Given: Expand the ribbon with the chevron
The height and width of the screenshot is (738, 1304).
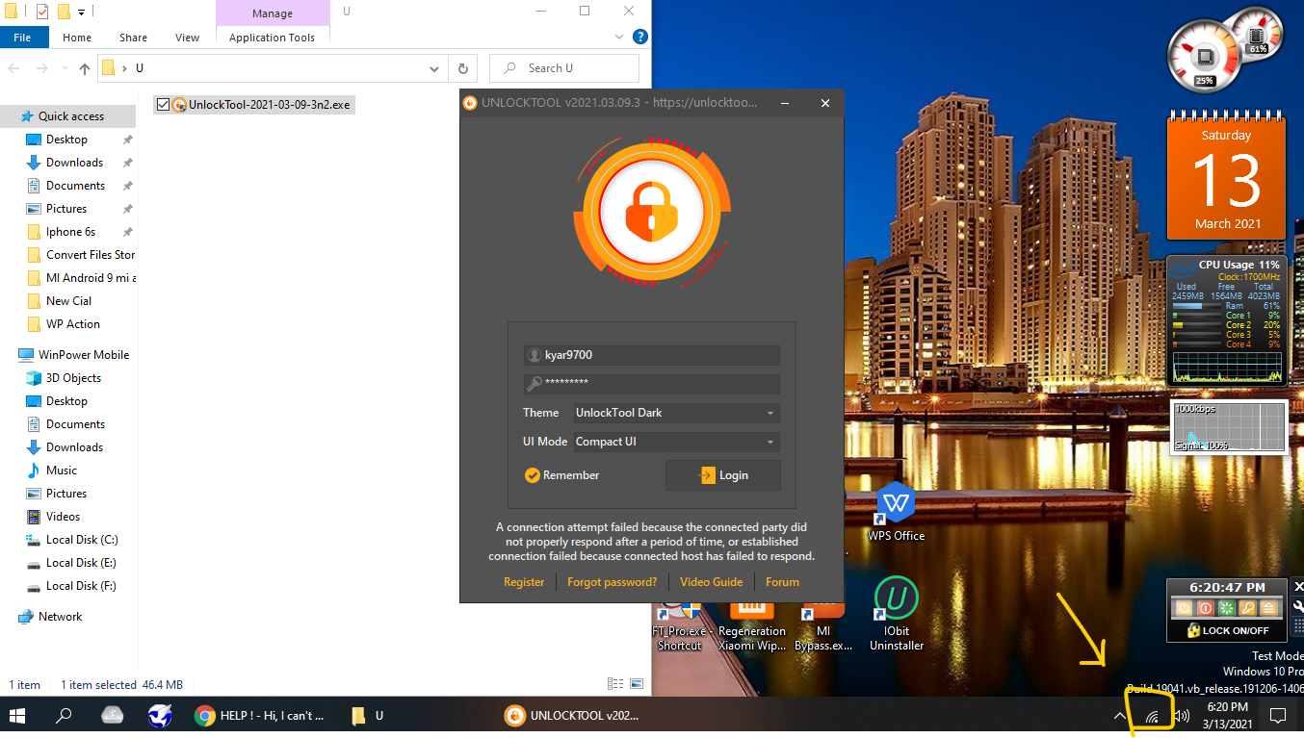Looking at the screenshot, I should 620,37.
